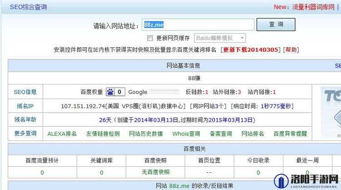Click the 域名IP row label
Image resolution: width=341 pixels, height=190 pixels.
click(x=25, y=106)
